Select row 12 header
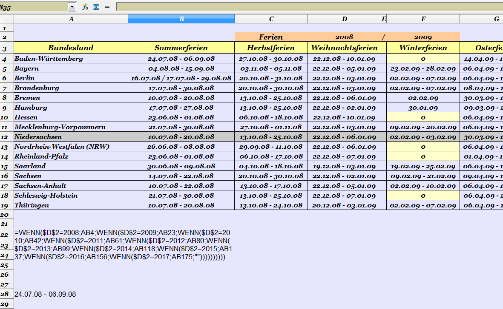Viewport: 503px width, 309px height. 7,137
